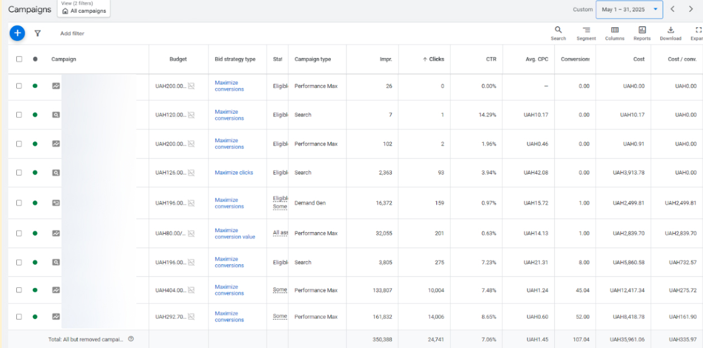Click the Download icon
This screenshot has height=348, width=703.
[x=671, y=33]
